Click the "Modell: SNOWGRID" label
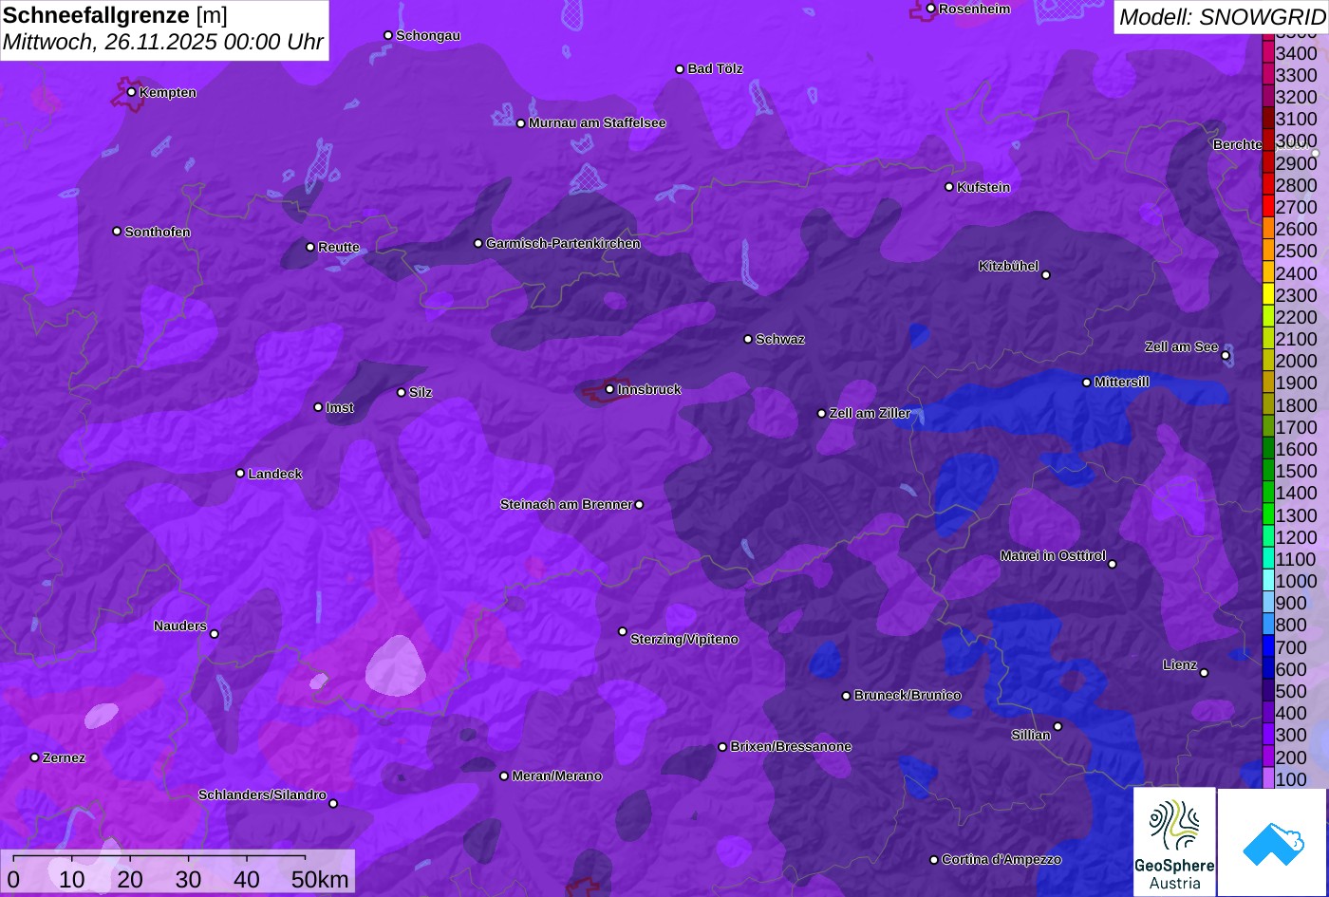1329x897 pixels. [x=1221, y=17]
